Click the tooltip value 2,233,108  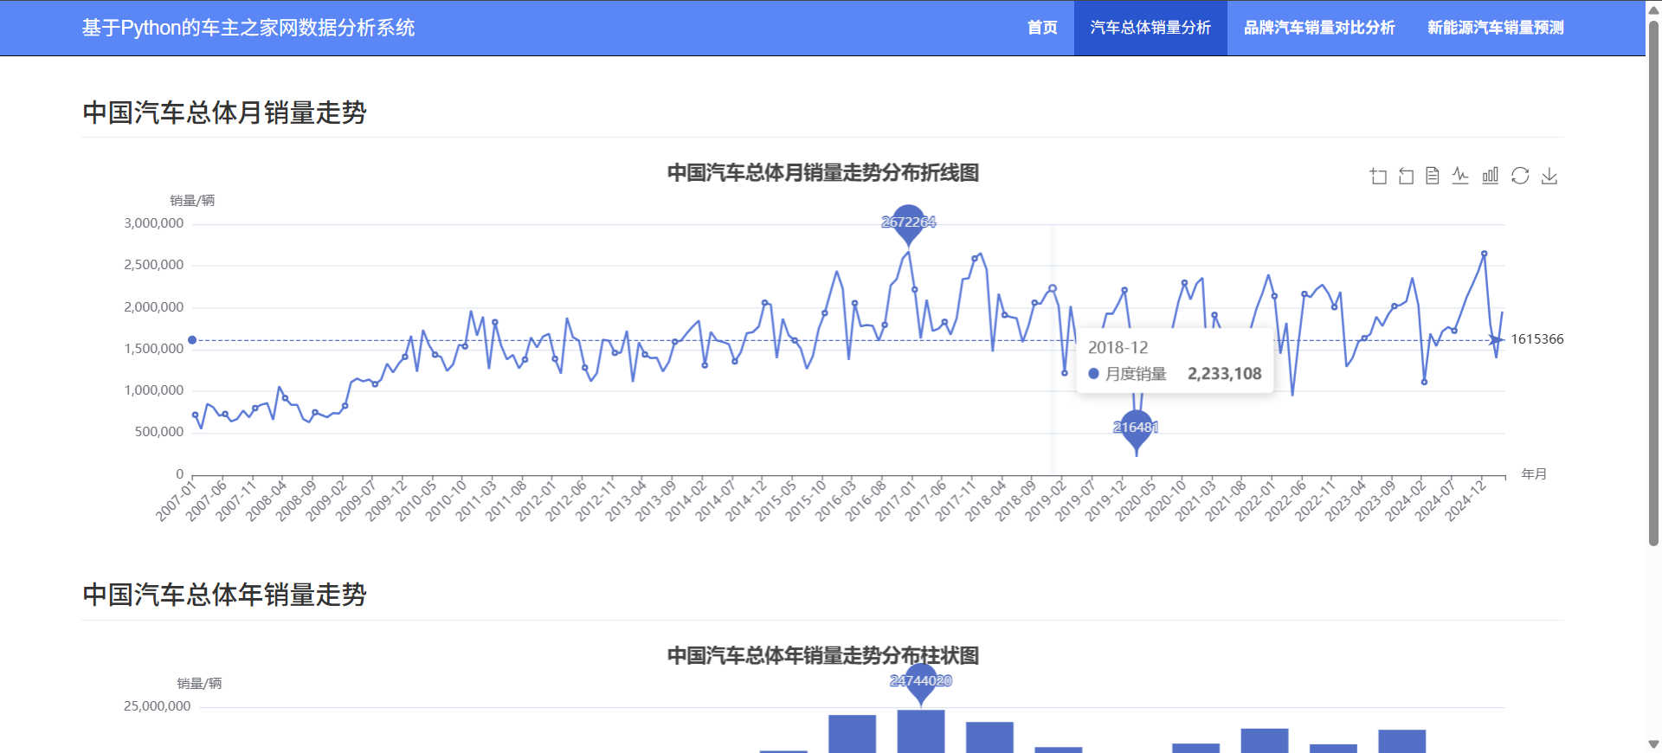pos(1224,374)
